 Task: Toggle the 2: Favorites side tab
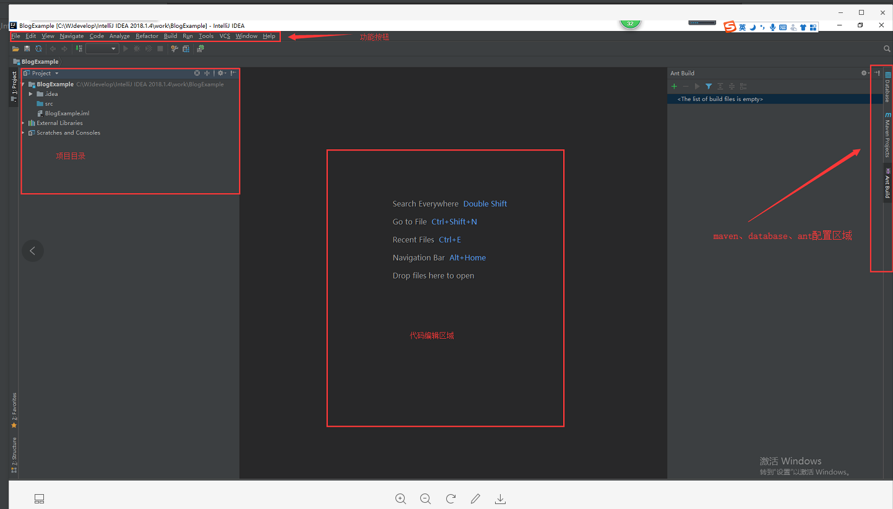click(14, 411)
